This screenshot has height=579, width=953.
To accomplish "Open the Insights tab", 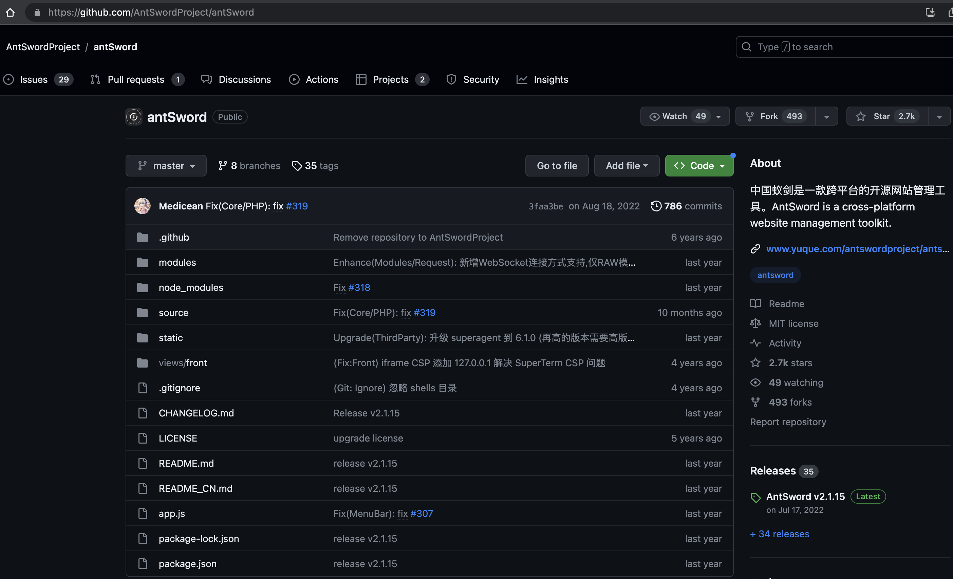I will pyautogui.click(x=542, y=80).
